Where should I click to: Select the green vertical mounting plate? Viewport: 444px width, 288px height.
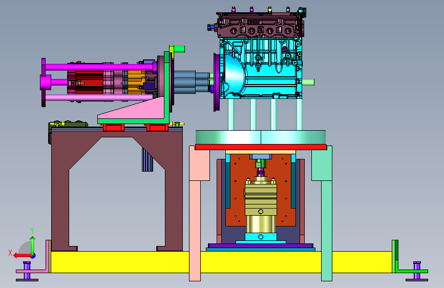(x=166, y=85)
